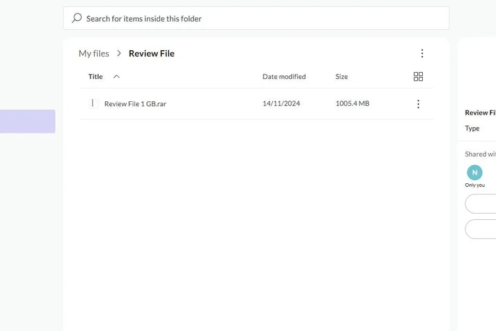Screen dimensions: 496x331
Task: Open the Review File folder options menu
Action: 422,53
